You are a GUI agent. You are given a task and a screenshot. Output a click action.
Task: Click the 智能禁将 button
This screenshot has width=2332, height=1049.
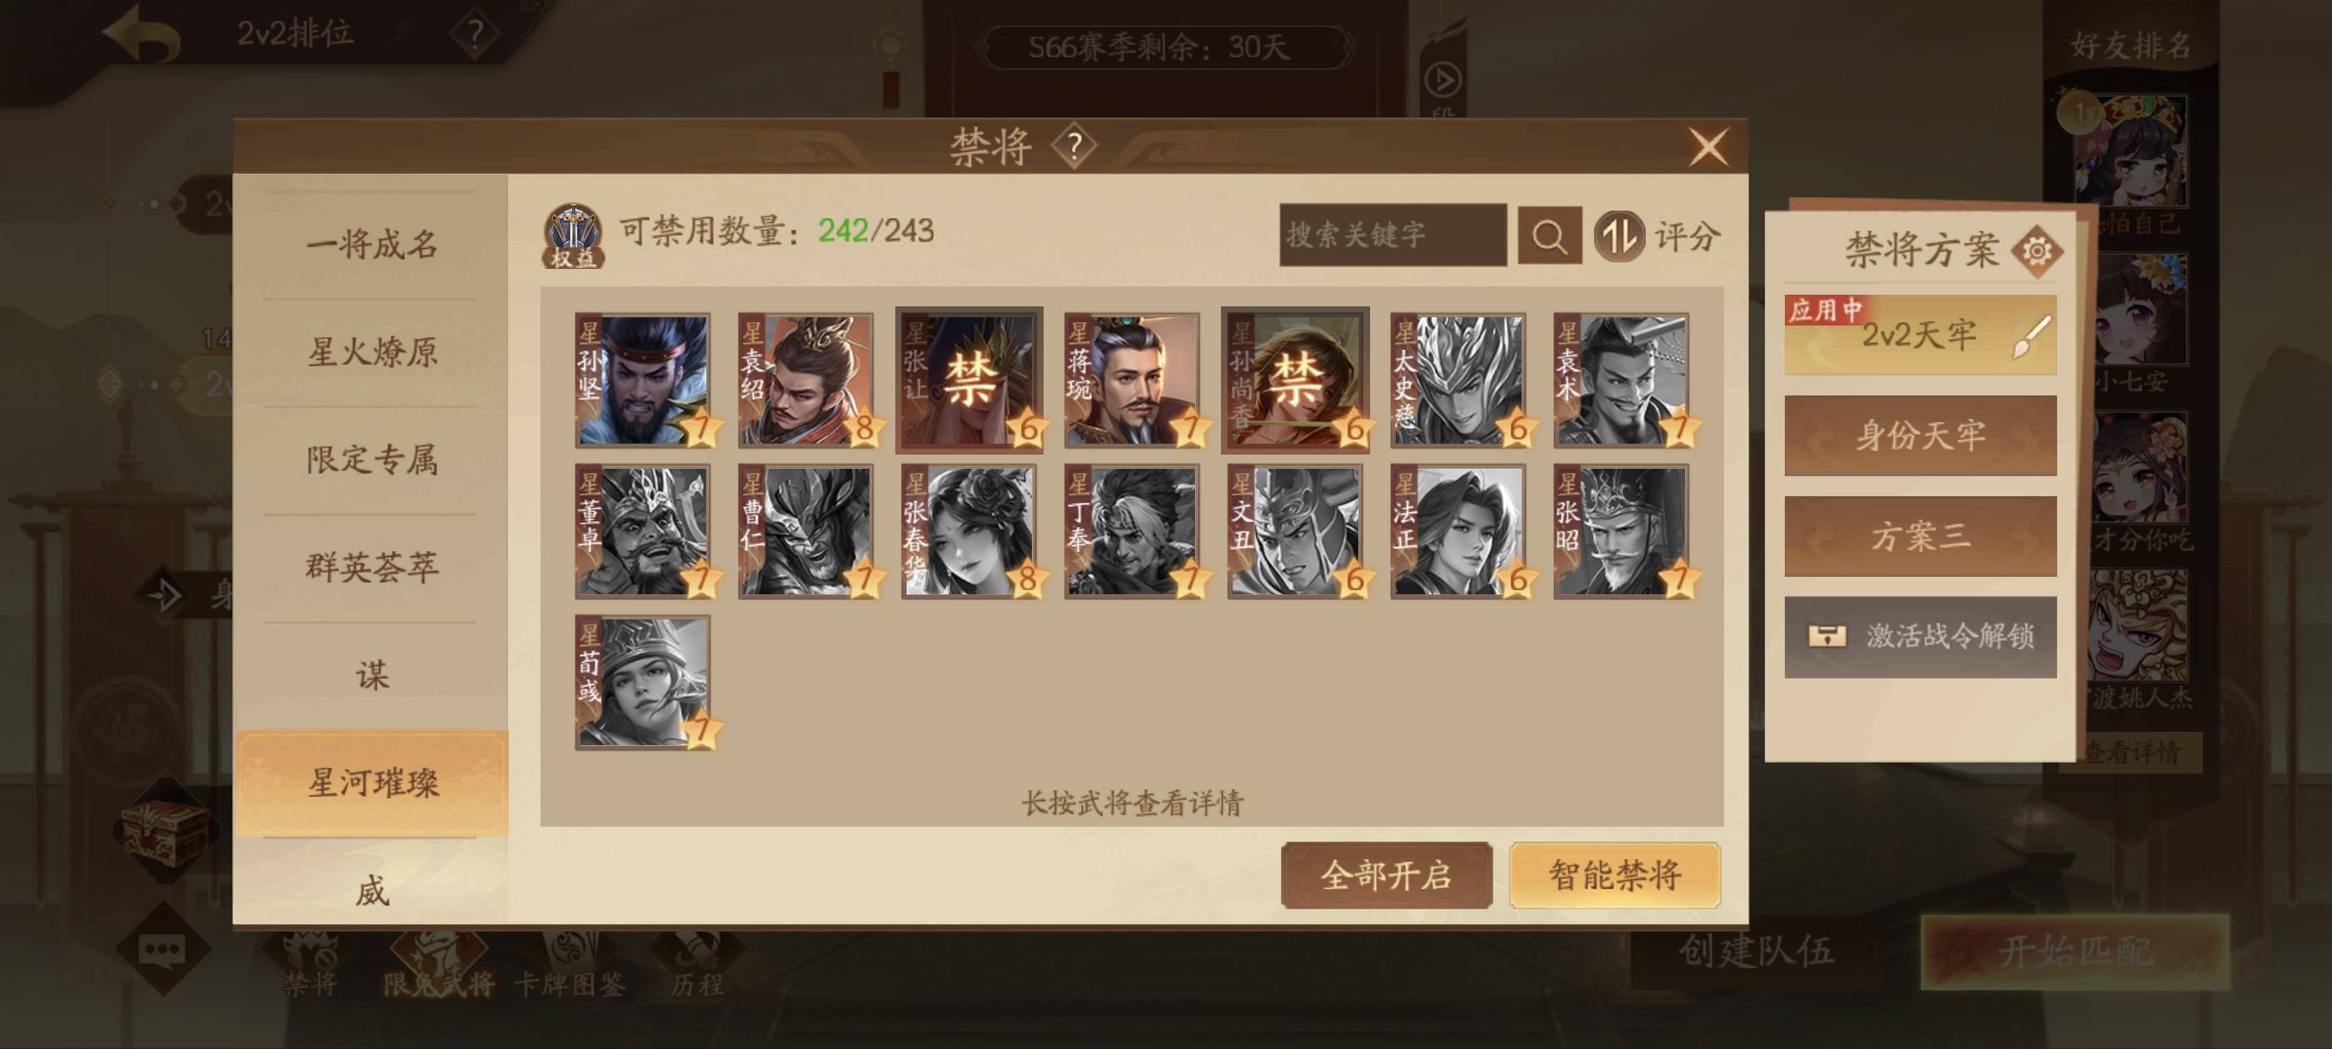(x=1615, y=875)
